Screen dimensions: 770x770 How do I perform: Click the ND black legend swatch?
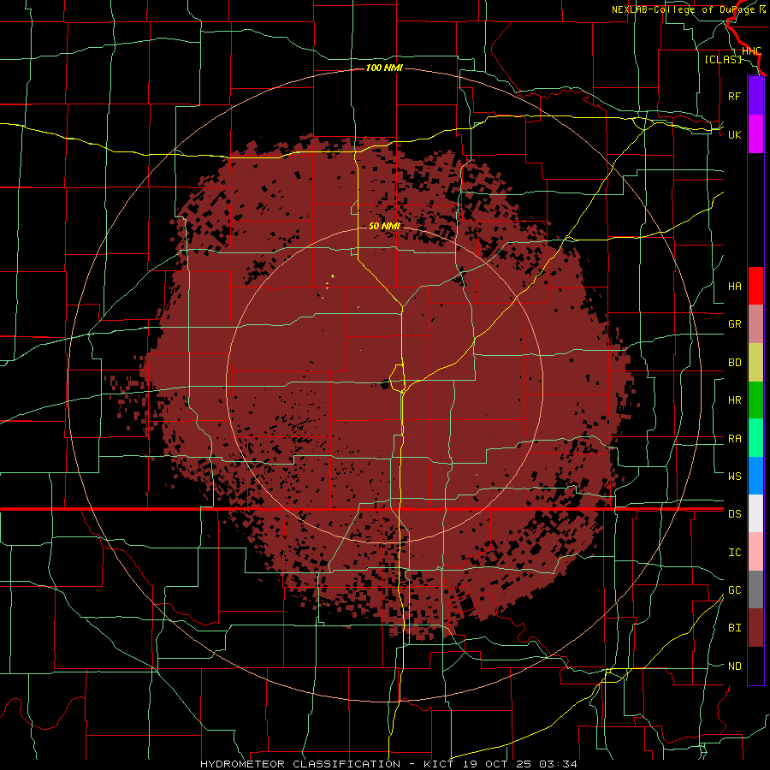[755, 666]
